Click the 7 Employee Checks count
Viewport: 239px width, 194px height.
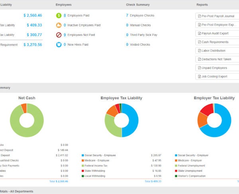(x=127, y=15)
